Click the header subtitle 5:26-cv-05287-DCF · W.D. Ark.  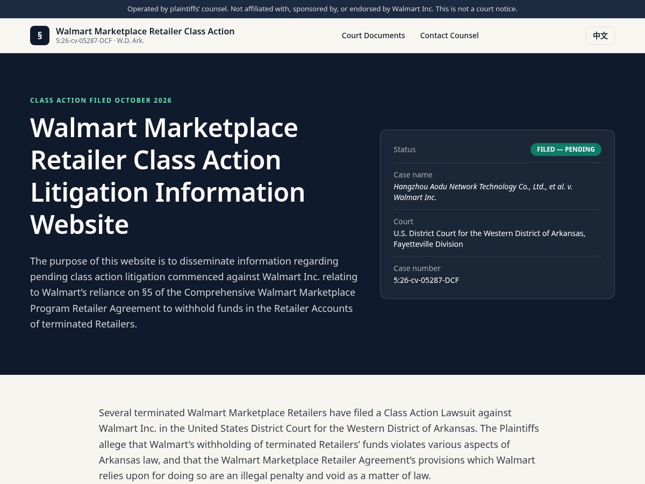[100, 41]
